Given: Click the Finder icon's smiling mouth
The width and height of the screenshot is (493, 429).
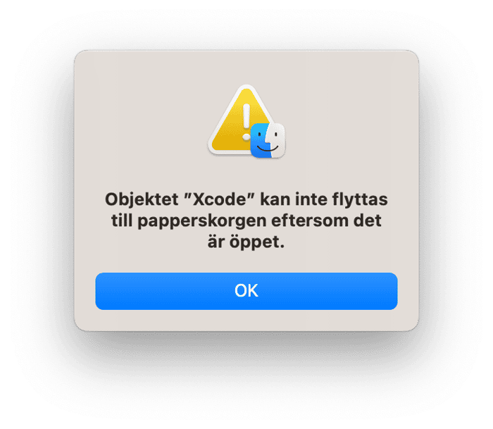Looking at the screenshot, I should (x=268, y=148).
